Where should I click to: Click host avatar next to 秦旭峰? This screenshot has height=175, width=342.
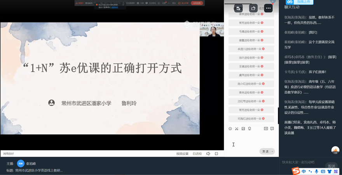21,164
